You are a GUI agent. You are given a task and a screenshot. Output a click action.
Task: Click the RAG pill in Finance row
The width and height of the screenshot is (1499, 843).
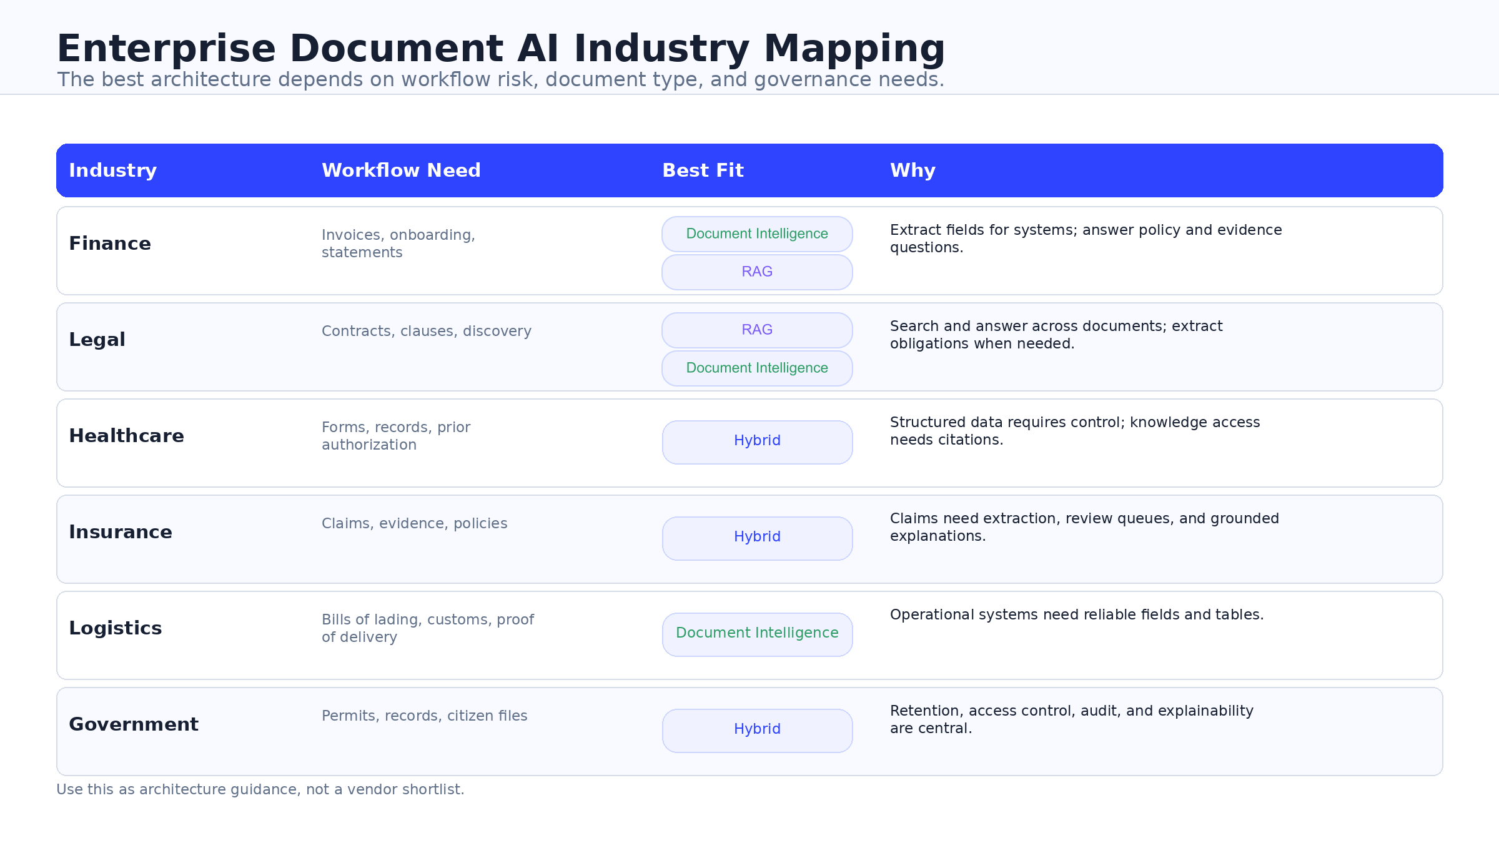[x=757, y=272]
